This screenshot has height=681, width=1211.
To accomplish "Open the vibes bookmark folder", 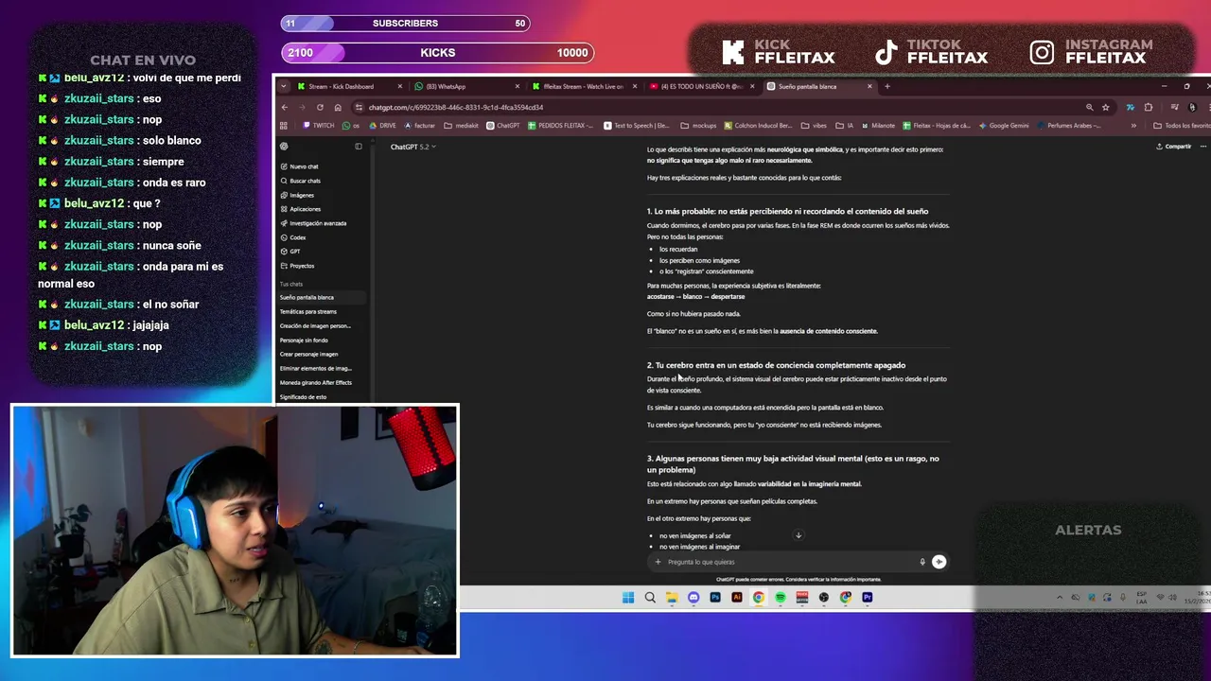I will pyautogui.click(x=814, y=125).
